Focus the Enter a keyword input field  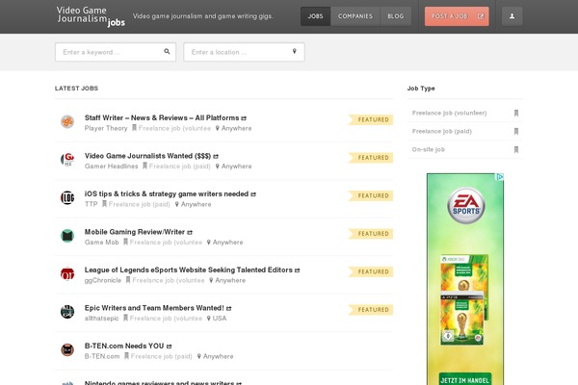tap(116, 52)
